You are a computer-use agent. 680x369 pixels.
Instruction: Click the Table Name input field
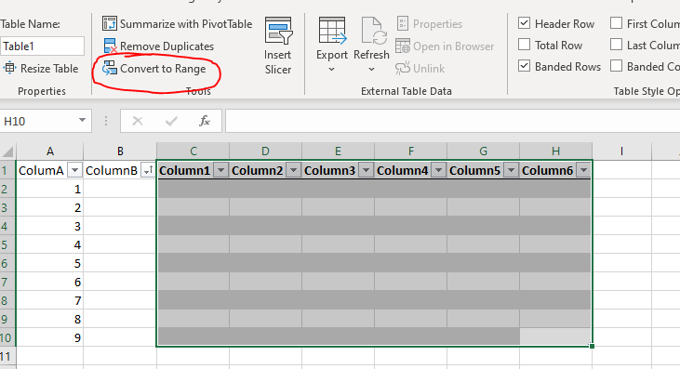click(x=42, y=46)
